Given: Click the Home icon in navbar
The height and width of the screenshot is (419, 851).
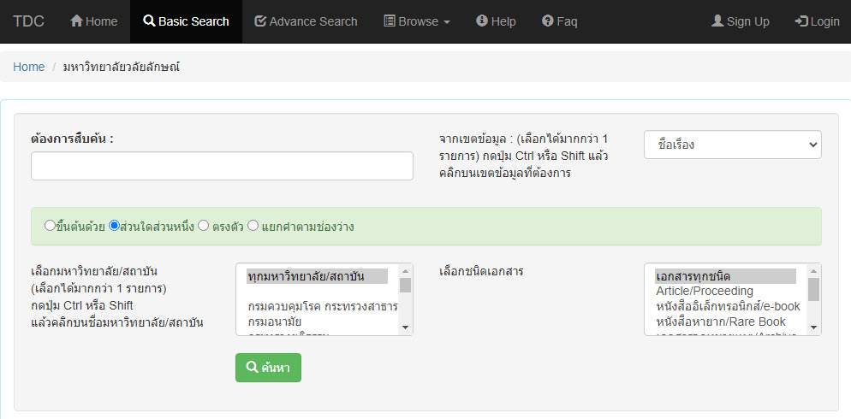Looking at the screenshot, I should 76,21.
